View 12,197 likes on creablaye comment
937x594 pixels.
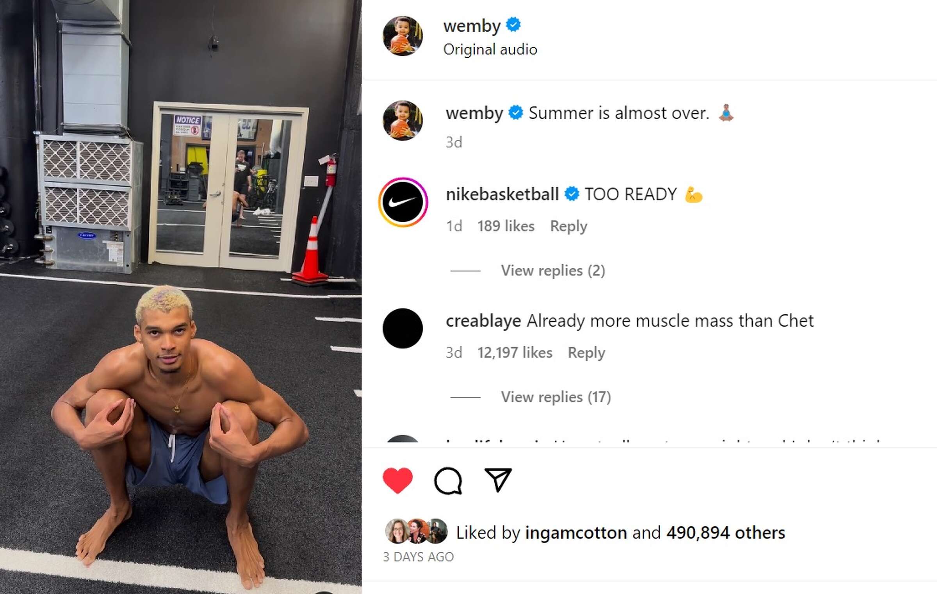click(515, 353)
